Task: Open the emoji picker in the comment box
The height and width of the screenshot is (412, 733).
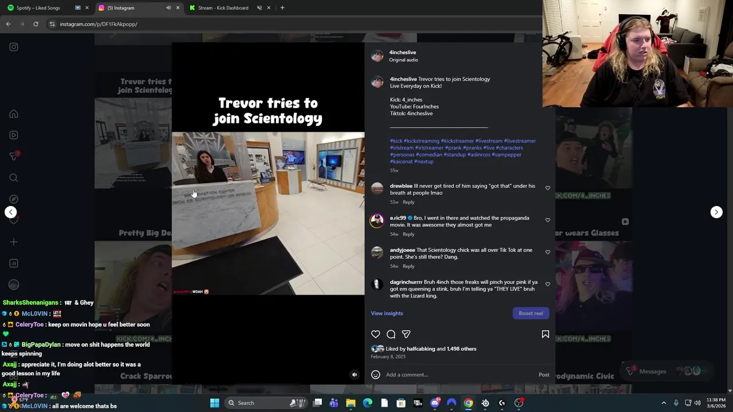Action: tap(376, 375)
